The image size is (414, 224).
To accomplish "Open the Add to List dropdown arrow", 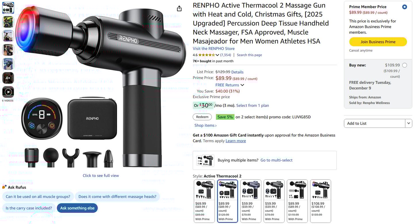I will coord(409,124).
